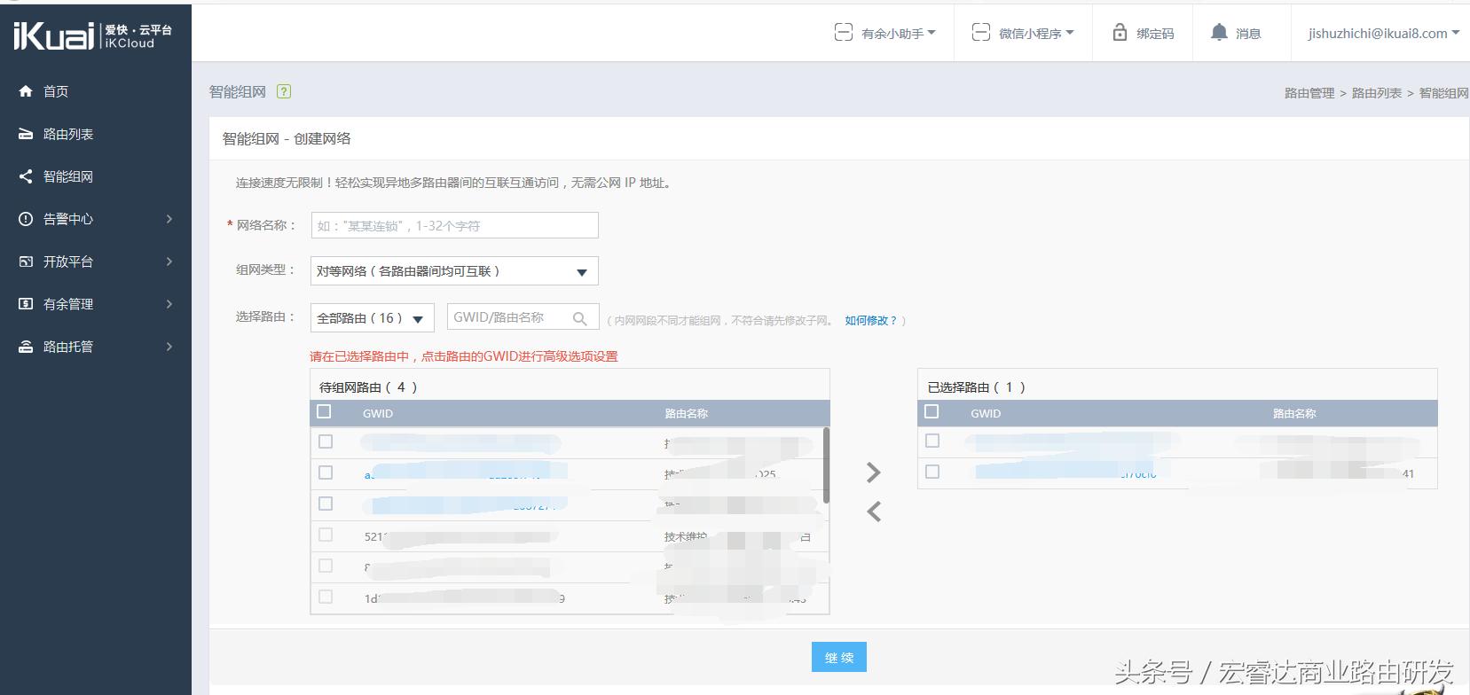Open 告警中心 in the sidebar

tap(68, 219)
